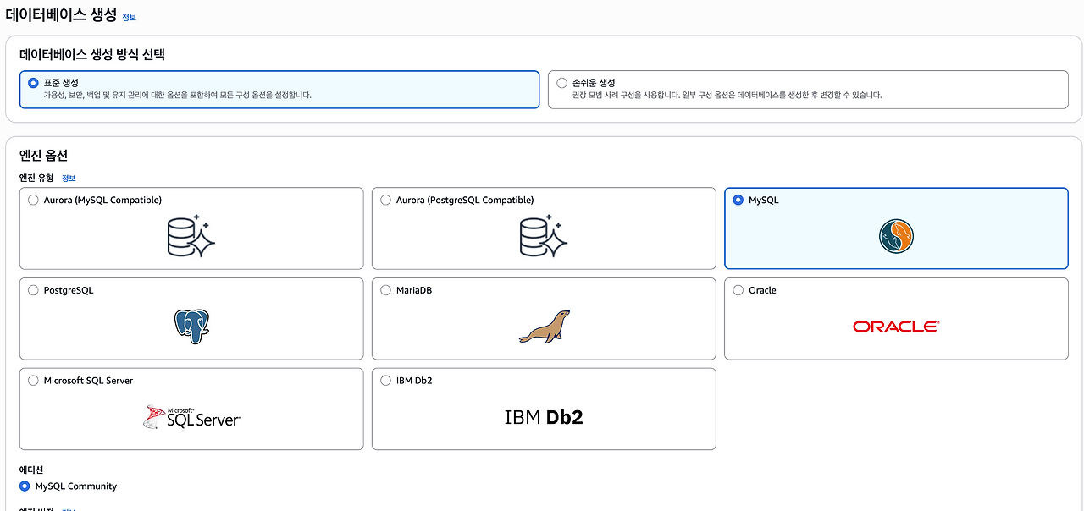Select 손쉬운 생성 radio button
Viewport: 1084px width, 511px height.
(562, 83)
